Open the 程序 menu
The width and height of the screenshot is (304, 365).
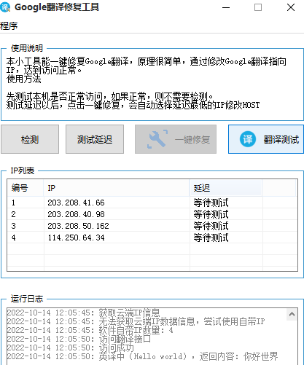pyautogui.click(x=9, y=25)
